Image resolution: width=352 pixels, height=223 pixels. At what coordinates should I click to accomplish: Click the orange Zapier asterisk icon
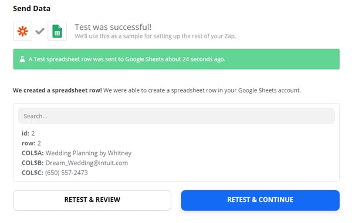22,31
